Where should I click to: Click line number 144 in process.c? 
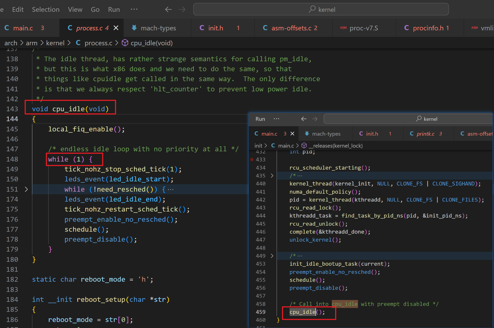pos(12,119)
